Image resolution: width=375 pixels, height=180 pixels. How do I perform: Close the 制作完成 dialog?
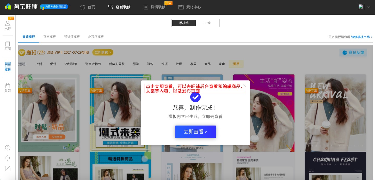[244, 86]
